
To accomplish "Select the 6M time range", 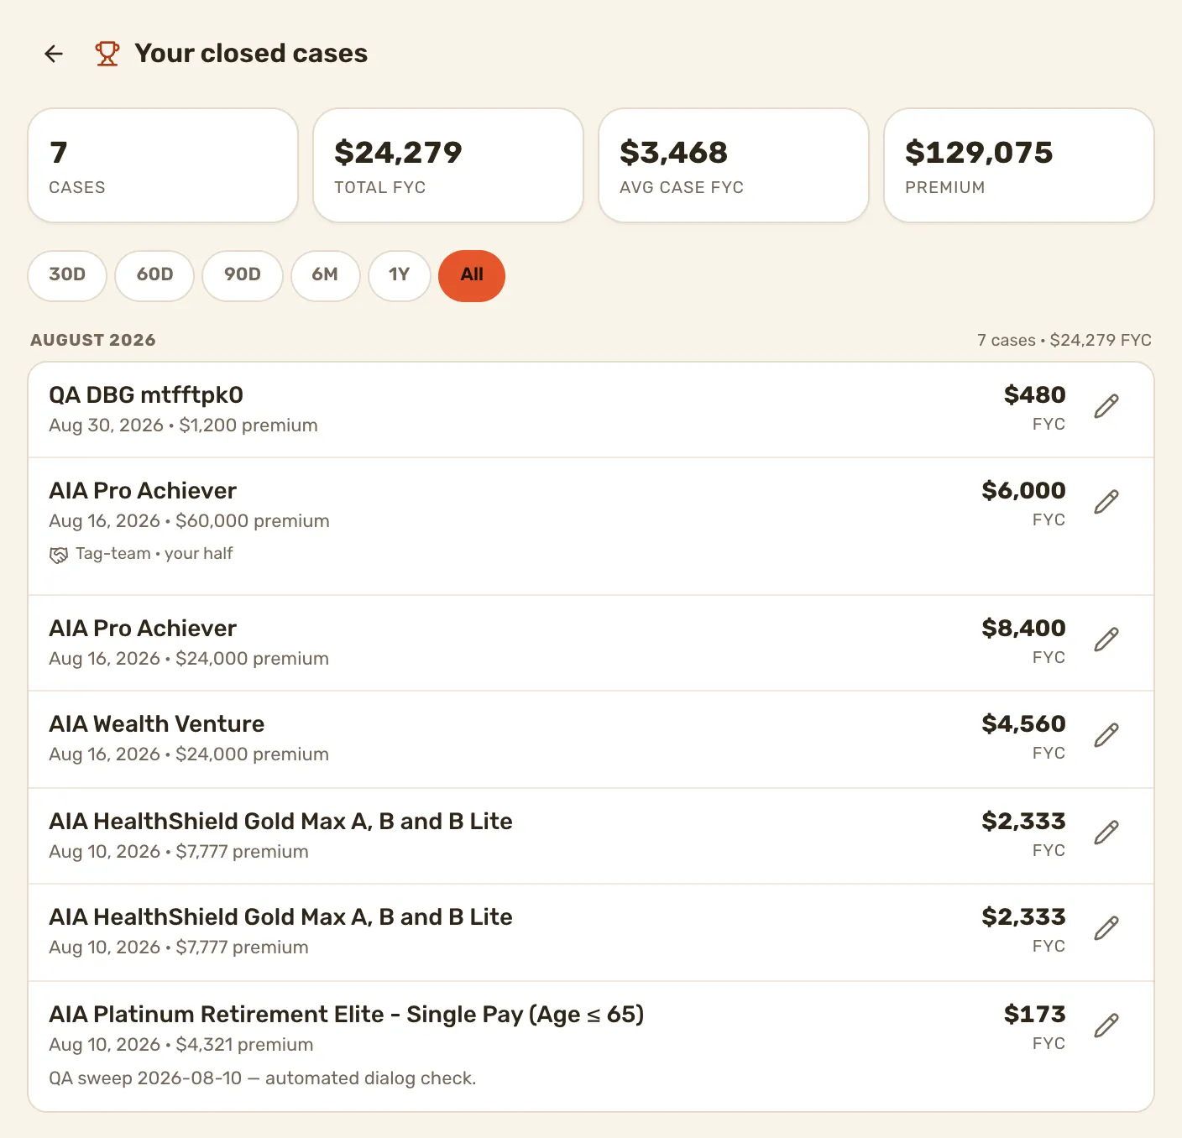I will tap(325, 275).
